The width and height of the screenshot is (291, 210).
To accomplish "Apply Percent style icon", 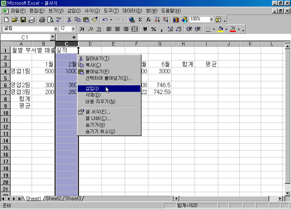I will tap(154, 29).
